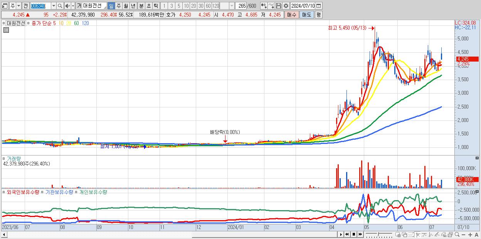Toggle the 외국인보유수량 legend box
This screenshot has height=239, width=481.
click(x=4, y=192)
